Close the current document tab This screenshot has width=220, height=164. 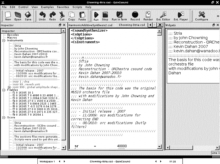point(160,25)
